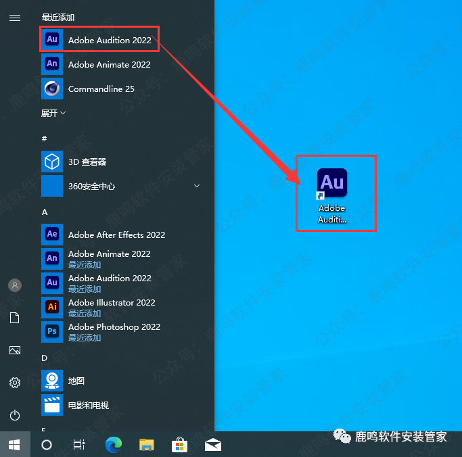Launch Adobe After Effects 2022
The image size is (462, 457).
point(116,235)
